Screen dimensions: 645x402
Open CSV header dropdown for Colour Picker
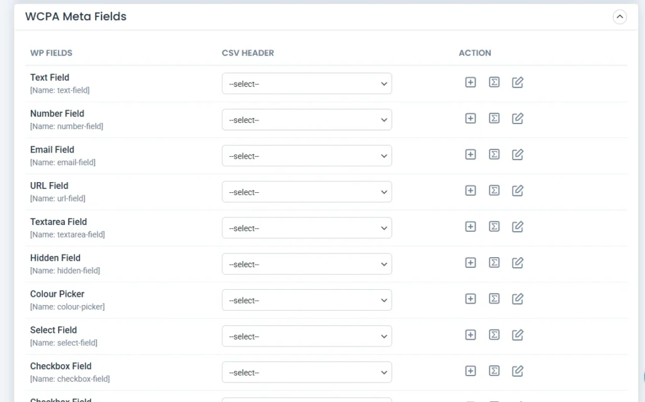pyautogui.click(x=307, y=300)
